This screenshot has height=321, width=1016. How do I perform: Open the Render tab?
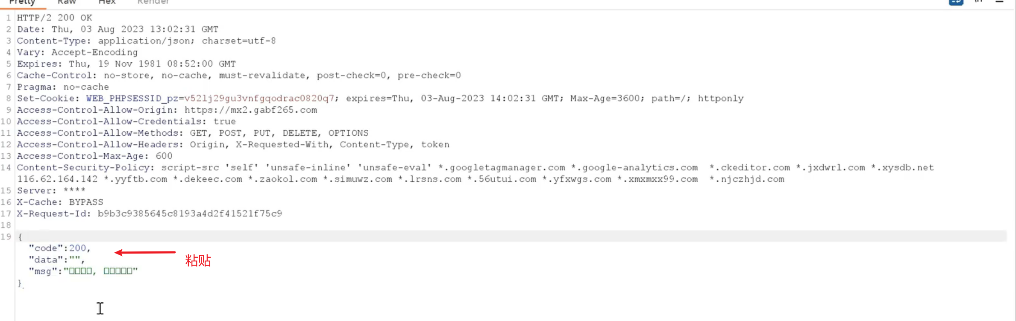click(x=153, y=2)
